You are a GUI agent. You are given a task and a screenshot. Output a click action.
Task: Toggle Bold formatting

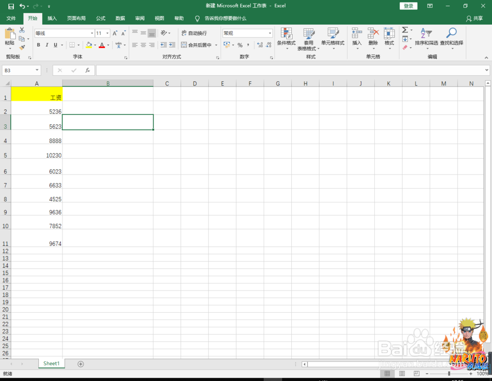(x=38, y=45)
